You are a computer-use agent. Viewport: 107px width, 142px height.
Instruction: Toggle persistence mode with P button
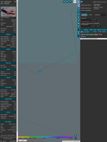tap(78, 27)
